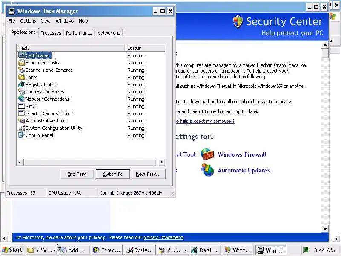Switch to Regi... taskbar button

(205, 250)
